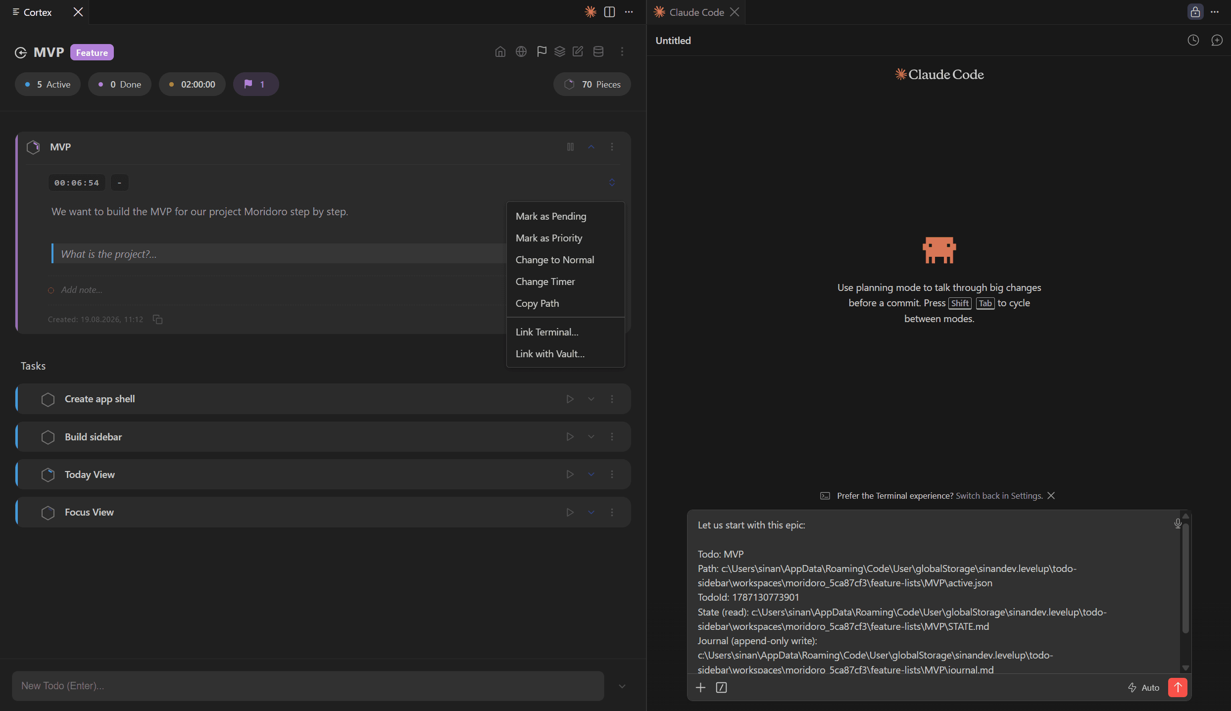
Task: Pause the MVP card timer
Action: pos(570,147)
